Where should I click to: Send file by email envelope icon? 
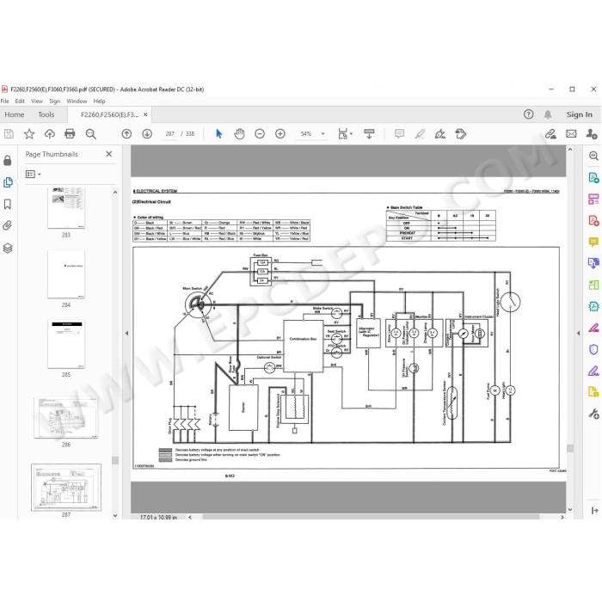click(571, 134)
